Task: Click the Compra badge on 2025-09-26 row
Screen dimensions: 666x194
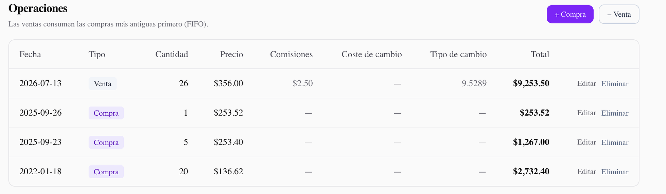Action: 106,113
